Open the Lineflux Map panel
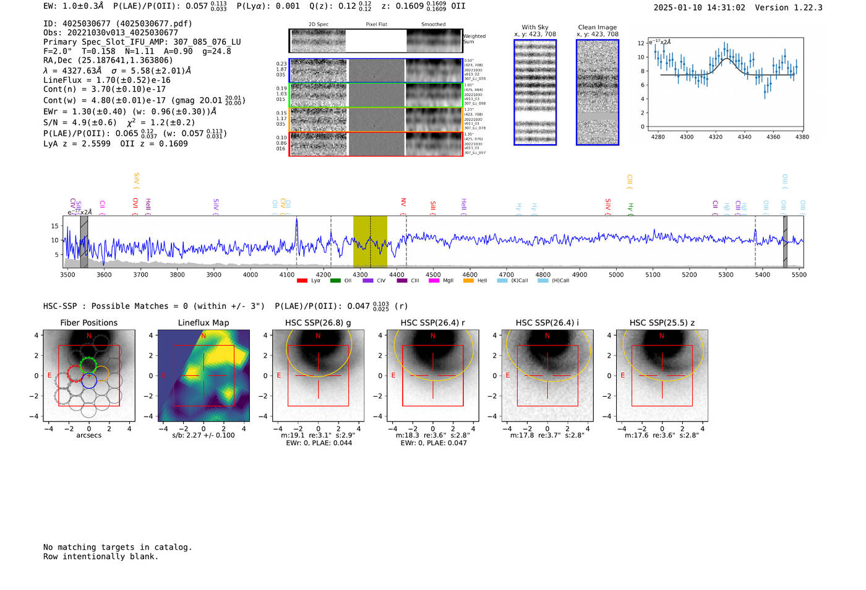Screen dimensions: 866x590 point(204,376)
